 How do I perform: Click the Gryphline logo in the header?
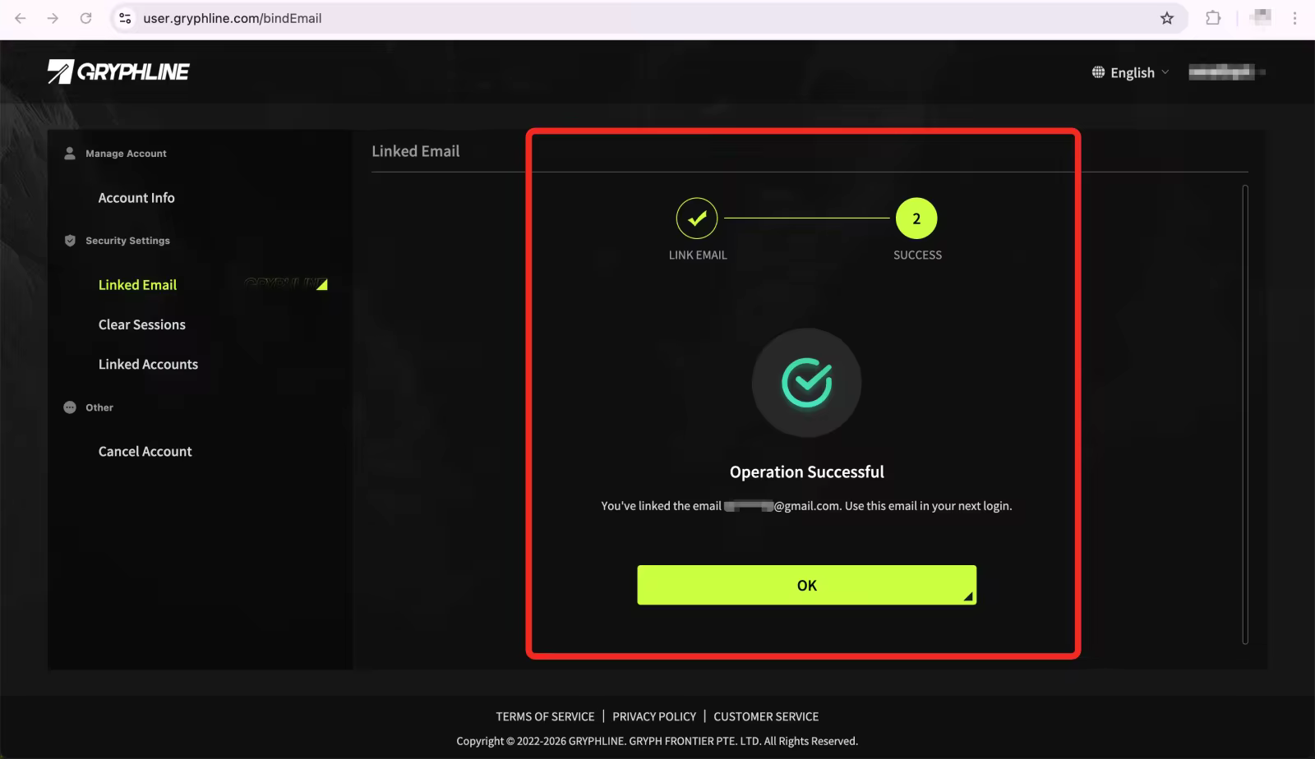pyautogui.click(x=118, y=72)
